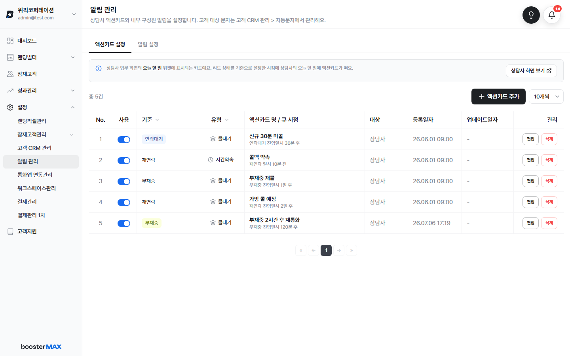This screenshot has height=356, width=570.
Task: Click the boosterMAX footer logo
Action: coord(41,347)
